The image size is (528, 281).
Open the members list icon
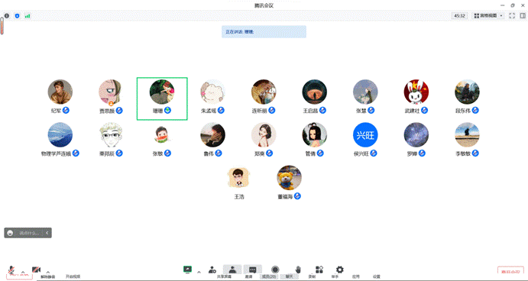(x=232, y=270)
